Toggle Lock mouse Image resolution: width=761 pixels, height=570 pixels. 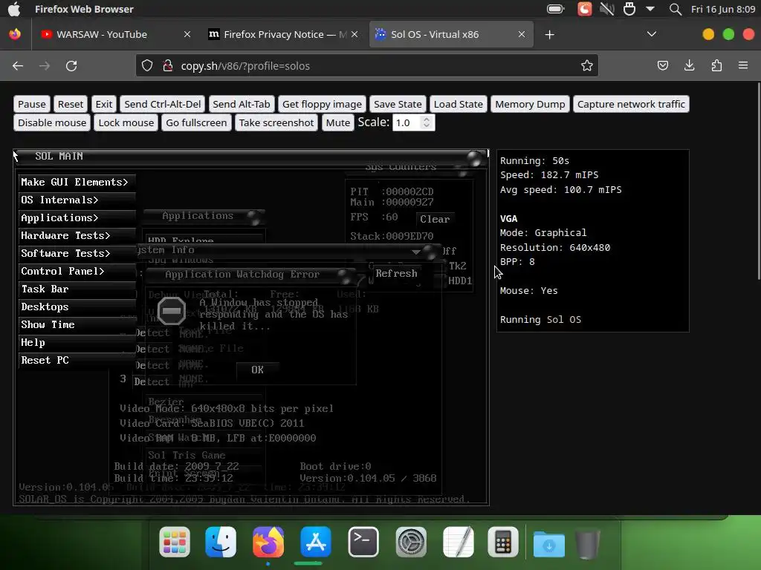[x=126, y=122]
